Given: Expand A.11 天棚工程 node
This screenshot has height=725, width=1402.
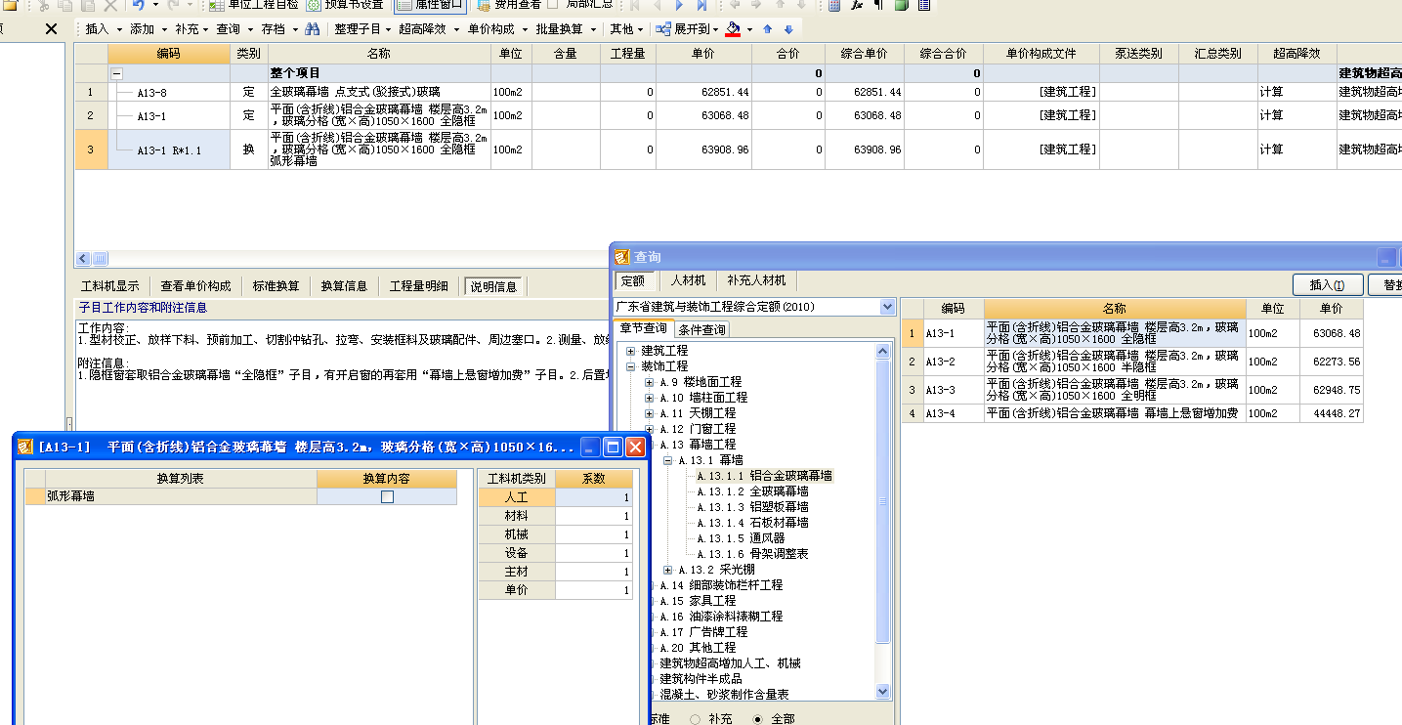Looking at the screenshot, I should 650,413.
